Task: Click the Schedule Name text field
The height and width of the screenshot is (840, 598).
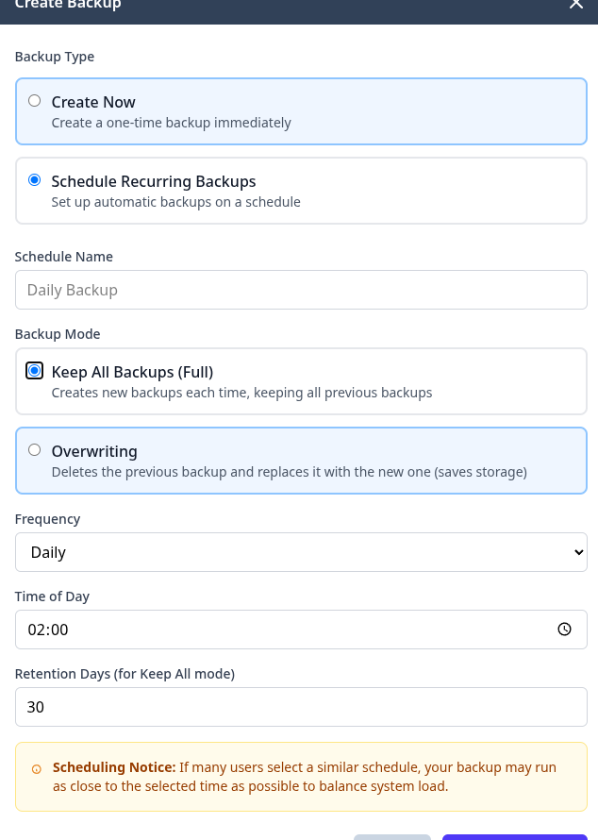Action: [301, 290]
